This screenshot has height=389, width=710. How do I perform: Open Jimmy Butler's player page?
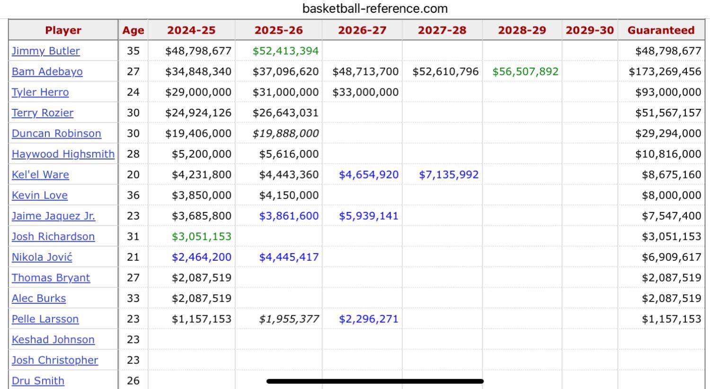[x=45, y=51]
